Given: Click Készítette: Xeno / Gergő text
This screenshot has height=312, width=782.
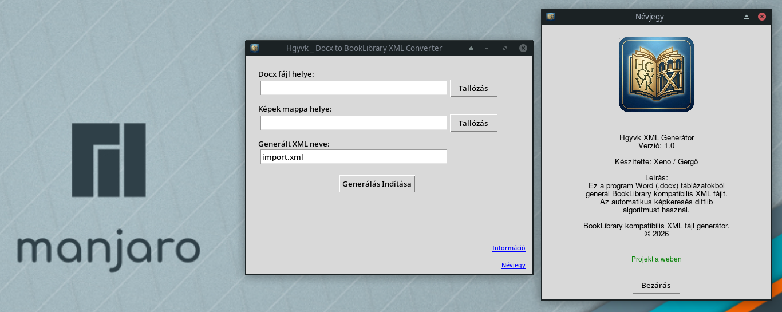Looking at the screenshot, I should point(657,162).
